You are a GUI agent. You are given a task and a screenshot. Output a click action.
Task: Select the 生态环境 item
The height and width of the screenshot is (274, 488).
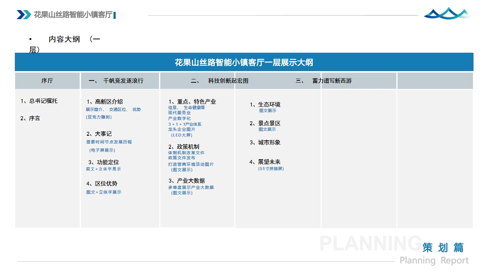tap(265, 105)
